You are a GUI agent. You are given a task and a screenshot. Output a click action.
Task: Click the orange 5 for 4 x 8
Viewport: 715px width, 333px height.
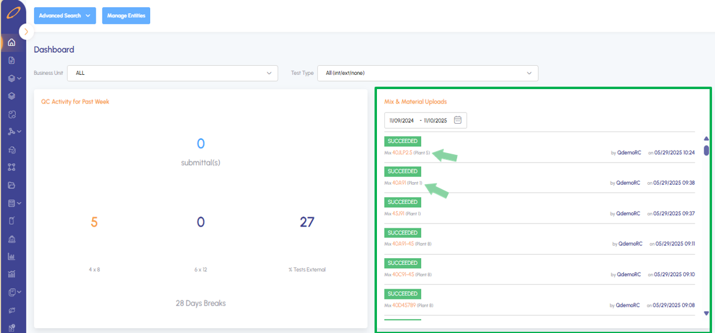[95, 222]
